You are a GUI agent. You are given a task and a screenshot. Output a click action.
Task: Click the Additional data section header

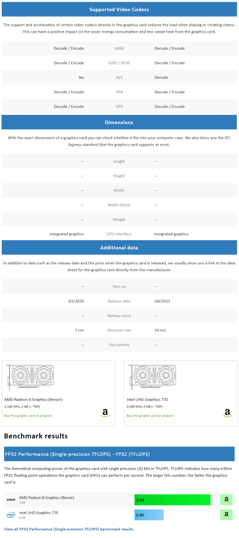(119, 247)
